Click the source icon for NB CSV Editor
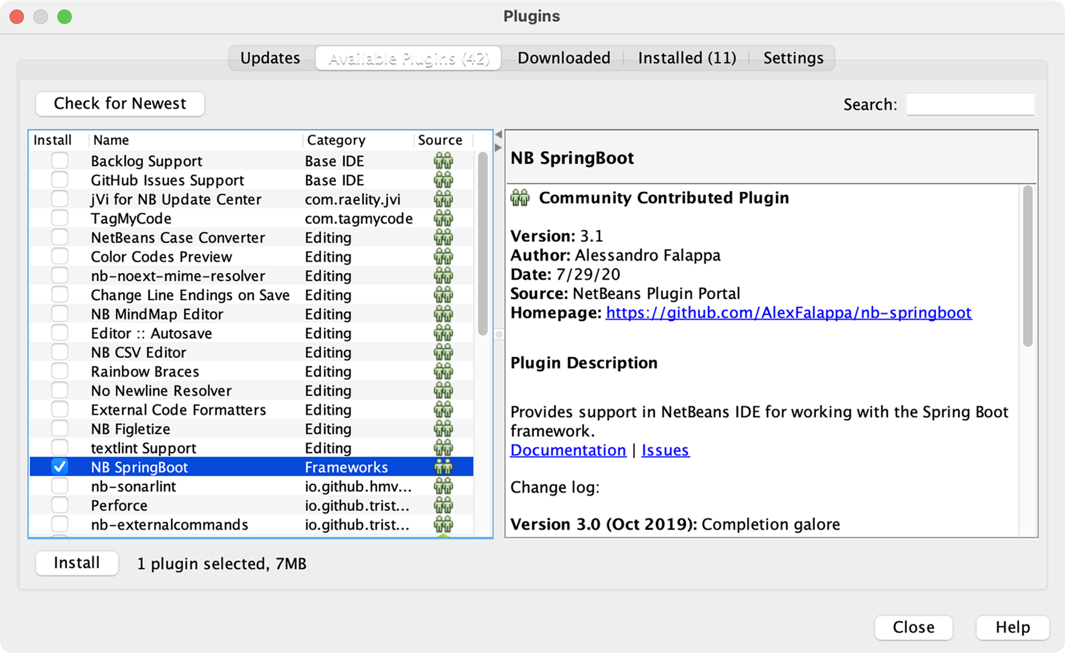This screenshot has height=653, width=1065. (443, 352)
